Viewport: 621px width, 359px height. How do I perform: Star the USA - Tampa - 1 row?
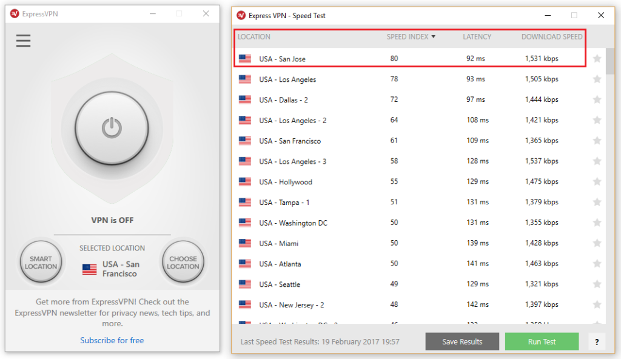coord(597,202)
